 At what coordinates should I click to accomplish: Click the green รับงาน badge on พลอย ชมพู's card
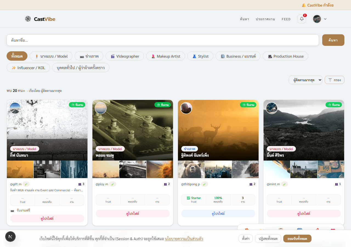click(x=163, y=105)
